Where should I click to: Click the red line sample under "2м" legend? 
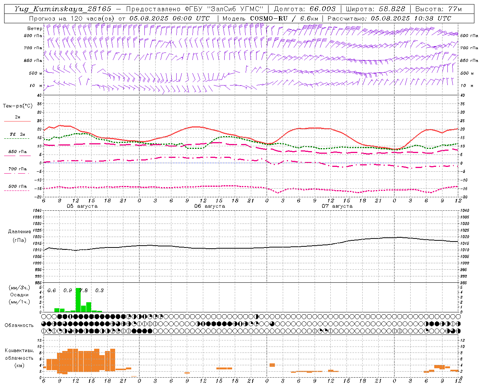point(17,121)
